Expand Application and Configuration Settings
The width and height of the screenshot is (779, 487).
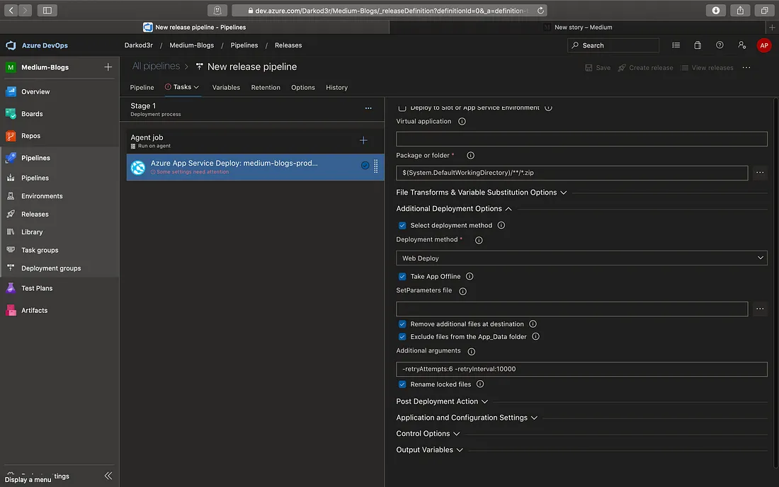click(x=467, y=418)
